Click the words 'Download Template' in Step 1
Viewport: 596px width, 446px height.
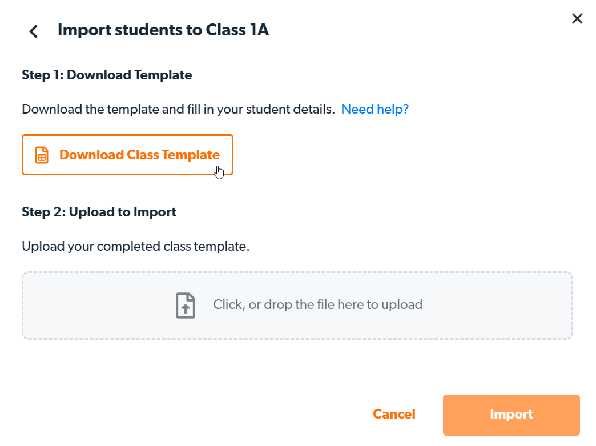130,75
